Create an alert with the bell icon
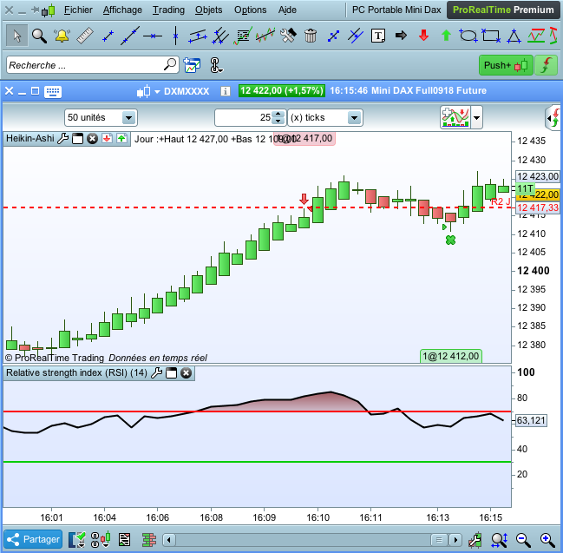563x553 pixels. pyautogui.click(x=62, y=36)
